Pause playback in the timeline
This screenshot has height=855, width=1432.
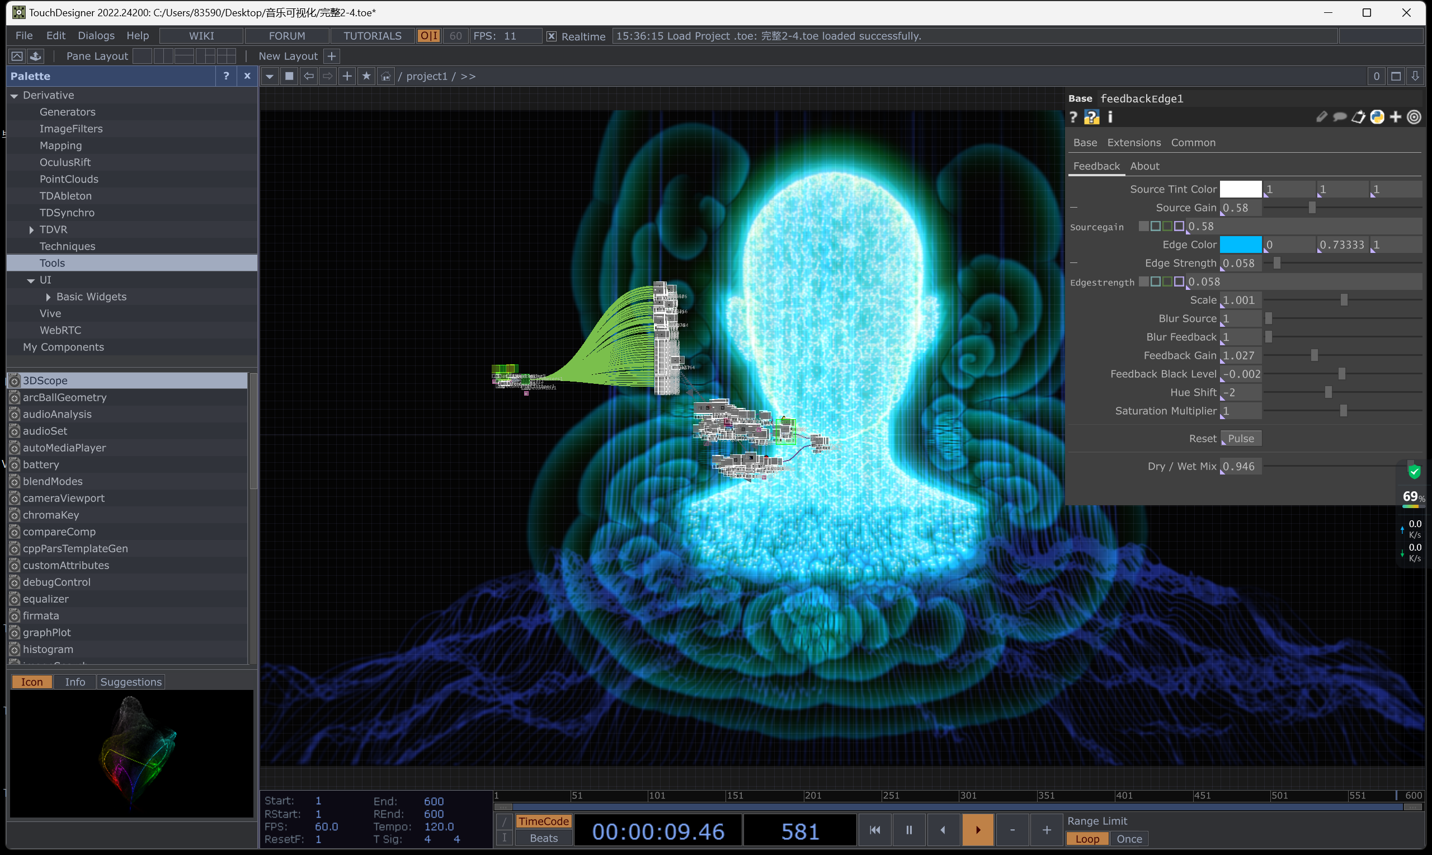pos(908,830)
